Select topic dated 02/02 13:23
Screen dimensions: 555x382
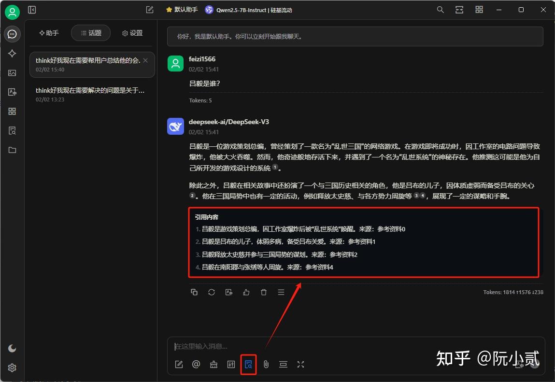(x=92, y=95)
